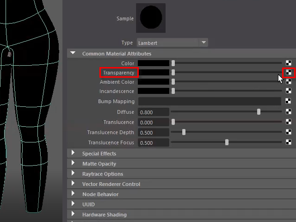
Task: Click the Diffuse slider handle
Action: tap(259, 112)
